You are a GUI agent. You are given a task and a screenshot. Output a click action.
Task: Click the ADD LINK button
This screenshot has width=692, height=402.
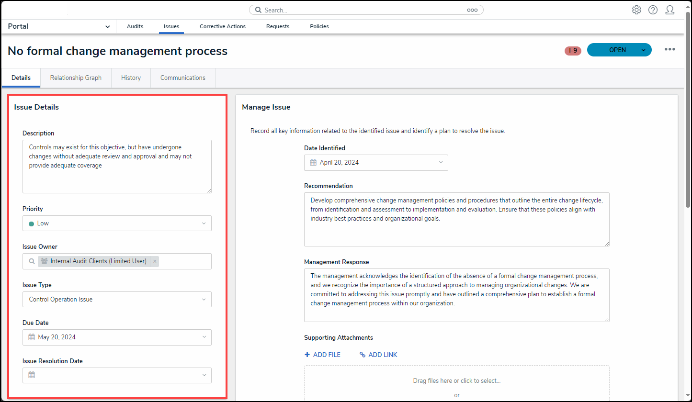tap(378, 355)
